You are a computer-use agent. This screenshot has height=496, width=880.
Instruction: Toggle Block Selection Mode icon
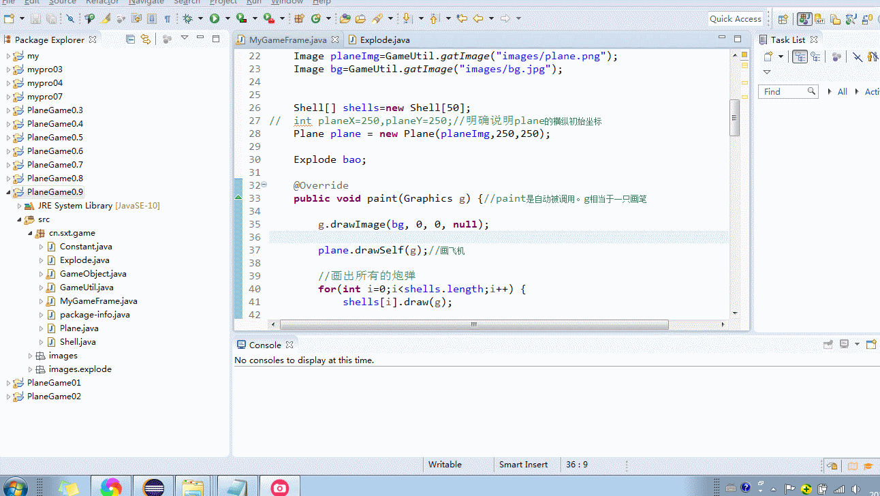click(x=151, y=19)
